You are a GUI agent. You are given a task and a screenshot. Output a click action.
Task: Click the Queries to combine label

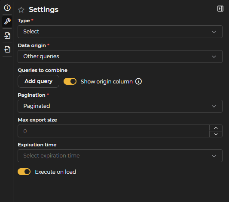[x=43, y=70]
